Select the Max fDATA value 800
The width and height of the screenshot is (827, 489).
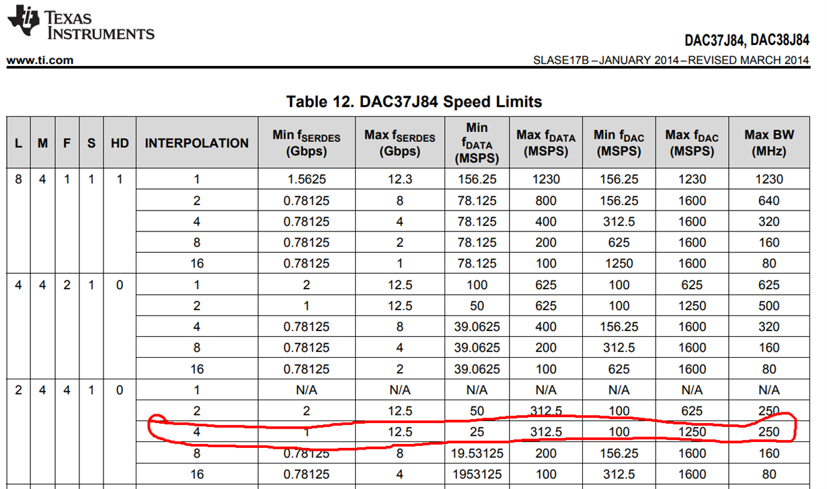coord(546,200)
